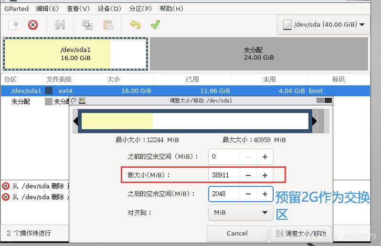Image resolution: width=381 pixels, height=246 pixels.
Task: Open the 对齐到 MiB dropdown
Action: 241,213
